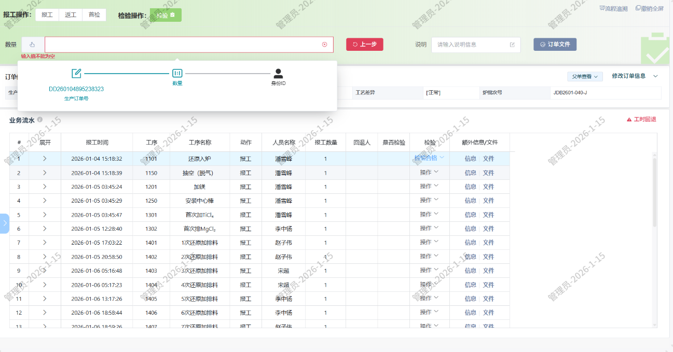Expand the left side panel arrow
This screenshot has height=352, width=673.
coord(4,223)
